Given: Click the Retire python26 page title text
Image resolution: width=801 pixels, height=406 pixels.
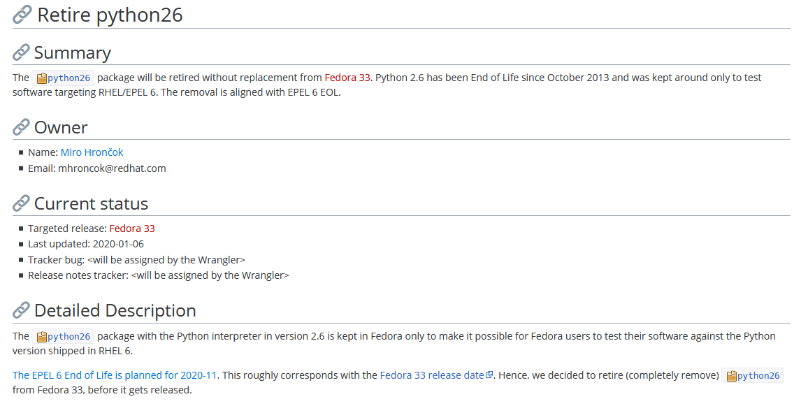Looking at the screenshot, I should [x=110, y=15].
